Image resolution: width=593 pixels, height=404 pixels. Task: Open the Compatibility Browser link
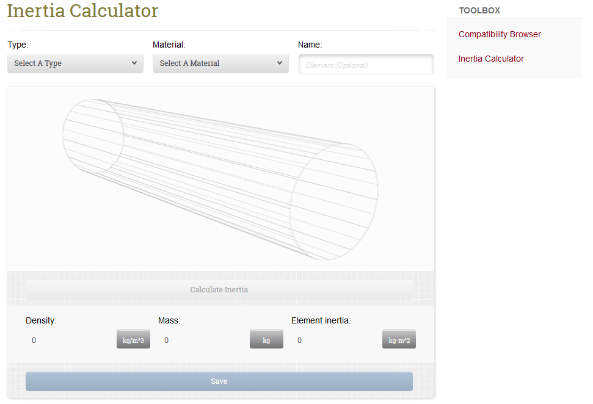[x=500, y=34]
